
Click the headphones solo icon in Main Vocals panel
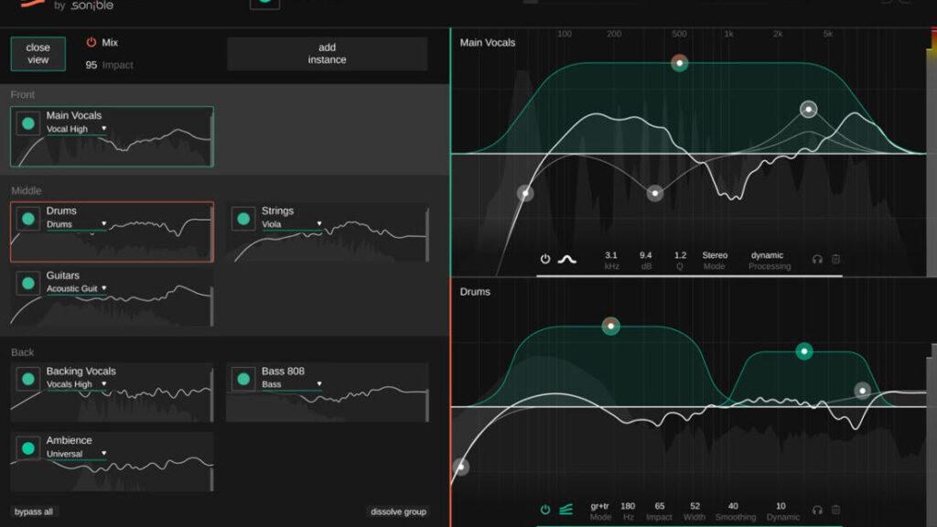coord(817,259)
